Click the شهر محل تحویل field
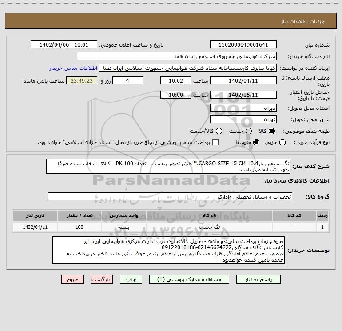 (243, 120)
